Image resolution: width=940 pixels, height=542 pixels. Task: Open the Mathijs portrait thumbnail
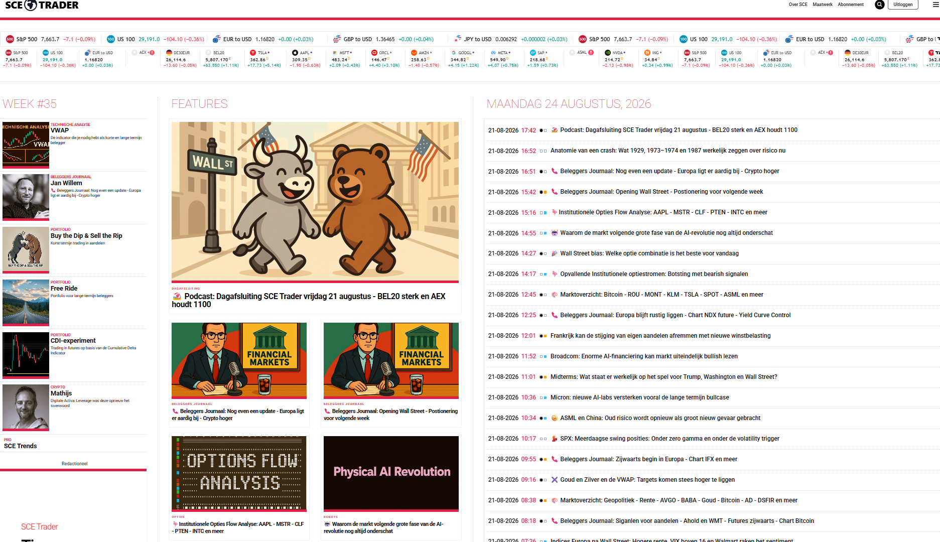pos(26,407)
